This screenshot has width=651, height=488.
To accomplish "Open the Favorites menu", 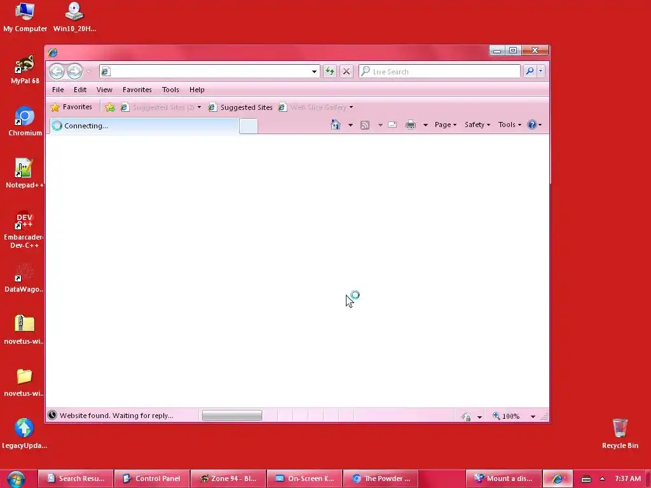I will click(x=137, y=90).
